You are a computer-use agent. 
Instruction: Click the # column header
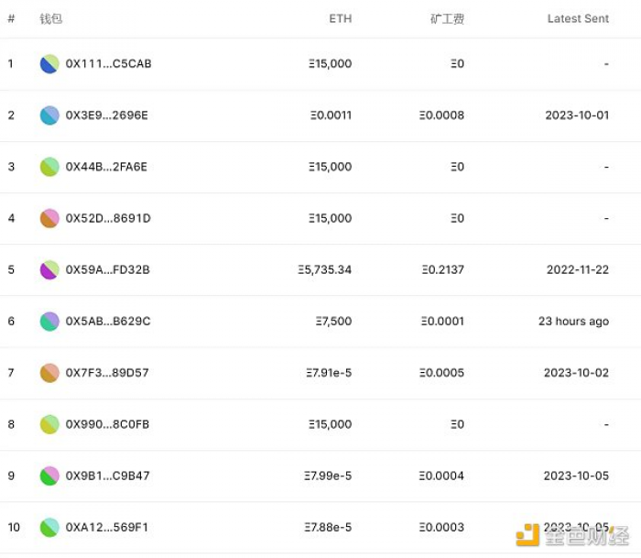(x=11, y=19)
